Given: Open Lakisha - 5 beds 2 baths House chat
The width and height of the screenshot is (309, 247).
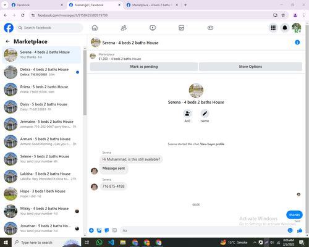Looking at the screenshot, I should (x=41, y=177).
